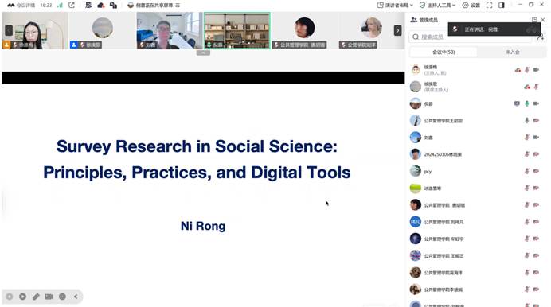Collapse the floating toolbar with left chevron
The height and width of the screenshot is (307, 551).
[x=76, y=297]
